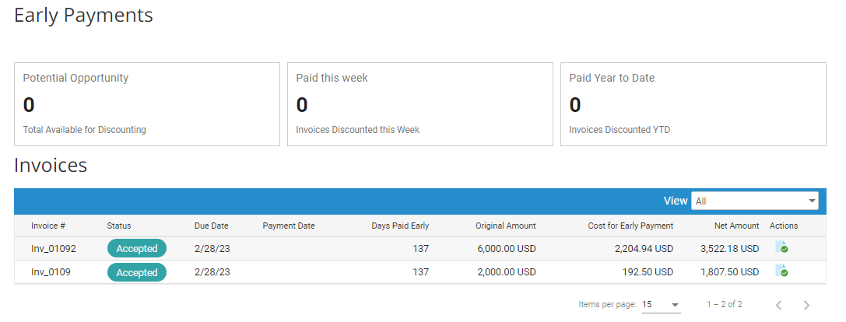Image resolution: width=846 pixels, height=322 pixels.
Task: Sort by the Payment Date column header
Action: pos(289,226)
